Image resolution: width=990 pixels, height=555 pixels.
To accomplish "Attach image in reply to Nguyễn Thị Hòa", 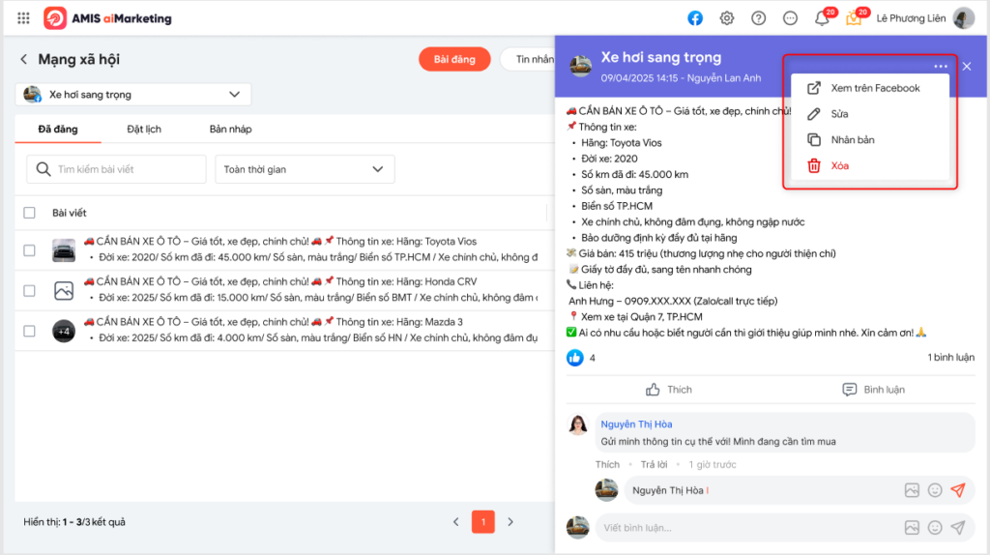I will point(912,490).
